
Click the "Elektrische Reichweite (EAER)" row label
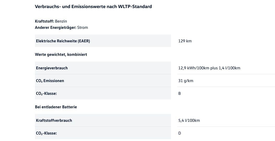tap(63, 41)
